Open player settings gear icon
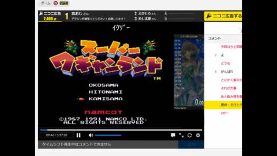 (x=198, y=135)
